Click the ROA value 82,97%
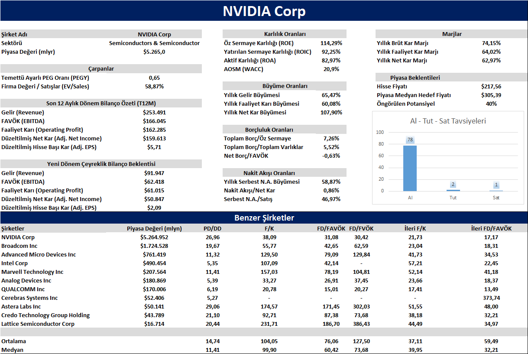This screenshot has width=528, height=354. coord(331,60)
